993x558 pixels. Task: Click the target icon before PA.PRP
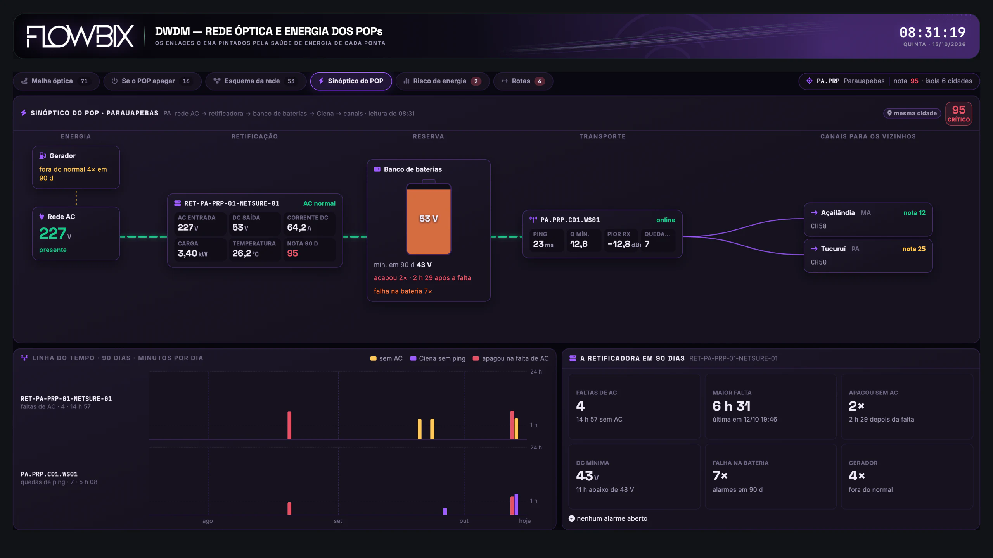click(x=810, y=81)
